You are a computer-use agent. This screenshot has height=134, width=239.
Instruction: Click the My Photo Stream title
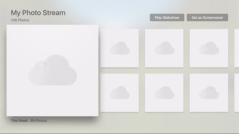tap(38, 13)
